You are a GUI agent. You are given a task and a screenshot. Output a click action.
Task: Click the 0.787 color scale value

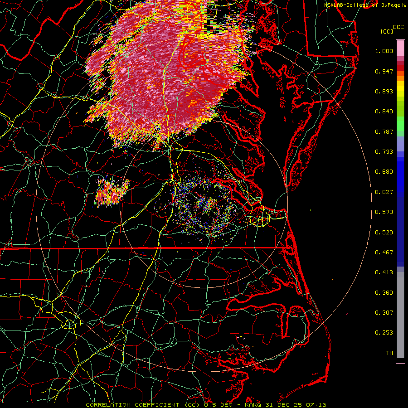[384, 131]
